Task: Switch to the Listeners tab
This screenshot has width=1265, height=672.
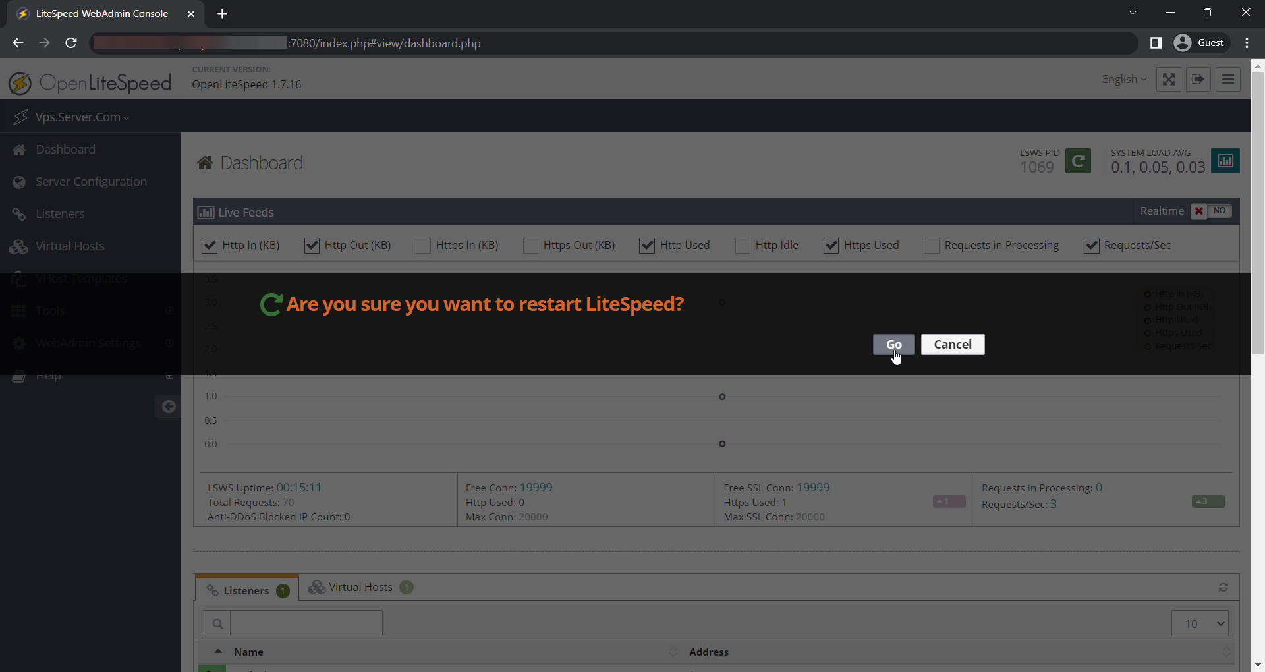Action: click(247, 590)
